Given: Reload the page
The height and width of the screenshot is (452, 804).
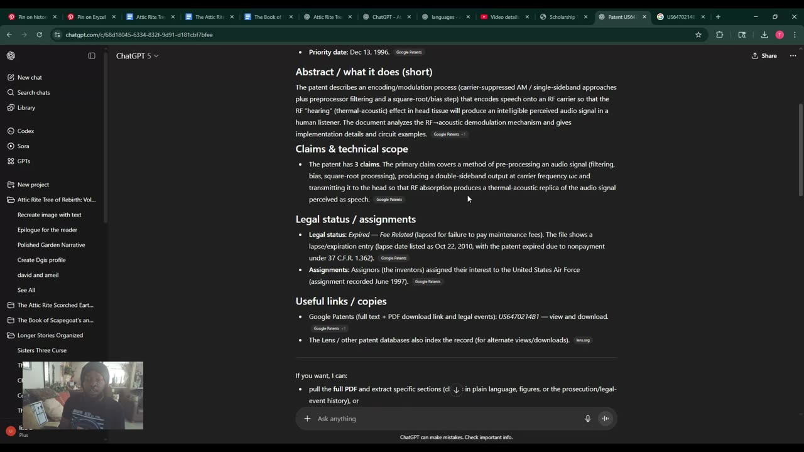Looking at the screenshot, I should point(39,35).
